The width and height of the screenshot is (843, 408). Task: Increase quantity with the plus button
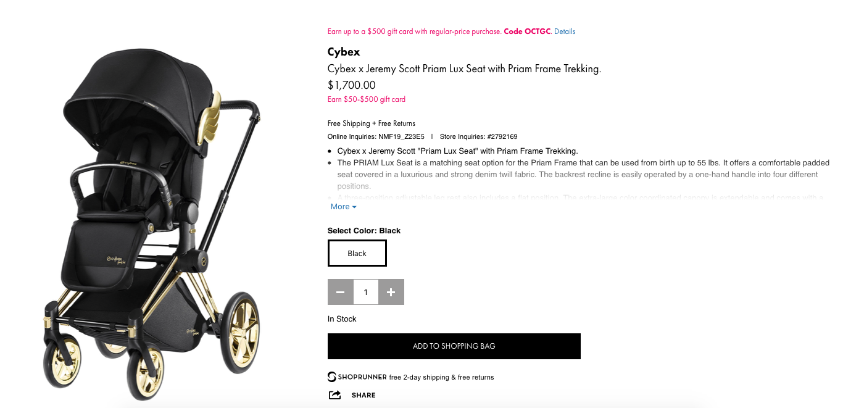pos(391,292)
